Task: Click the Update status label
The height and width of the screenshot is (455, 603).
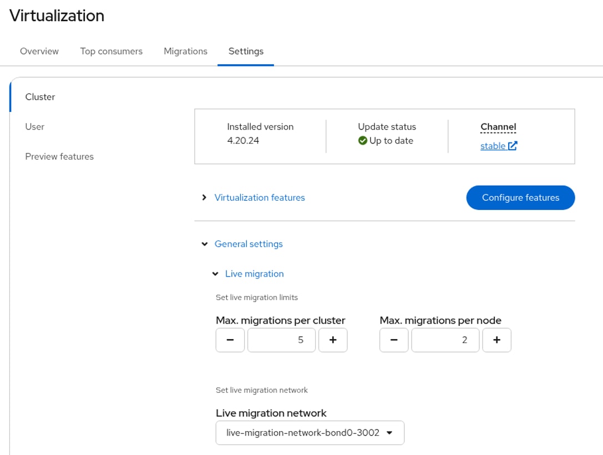Action: pos(387,126)
